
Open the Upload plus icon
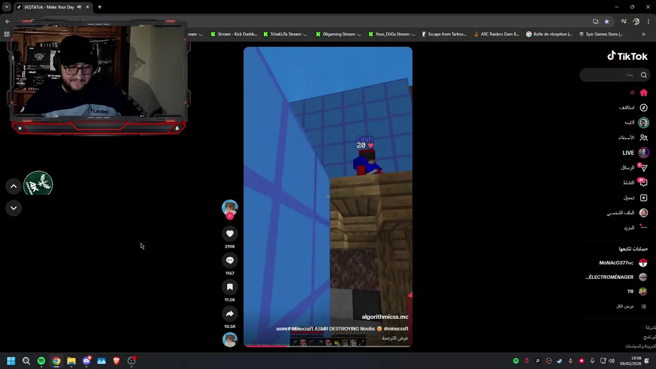point(644,198)
